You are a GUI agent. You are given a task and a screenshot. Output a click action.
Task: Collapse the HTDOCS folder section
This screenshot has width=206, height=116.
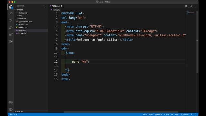coord(20,10)
